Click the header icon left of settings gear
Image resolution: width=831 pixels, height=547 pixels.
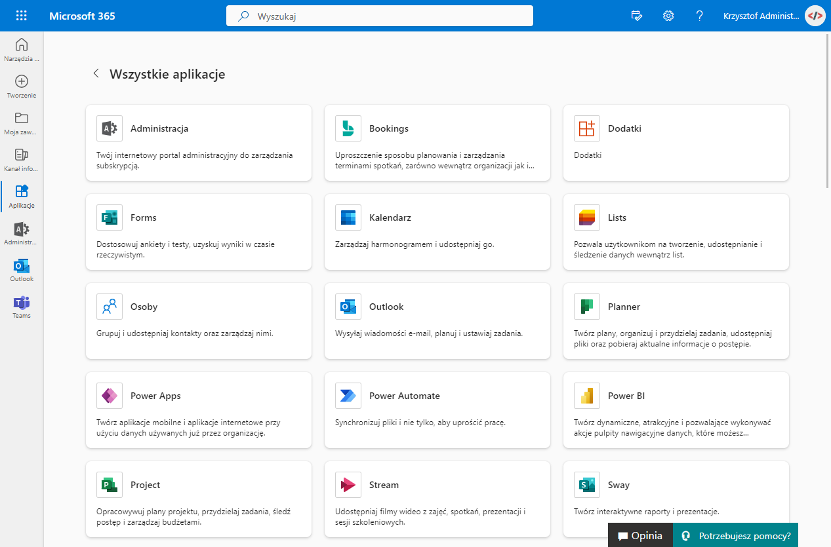pos(636,16)
